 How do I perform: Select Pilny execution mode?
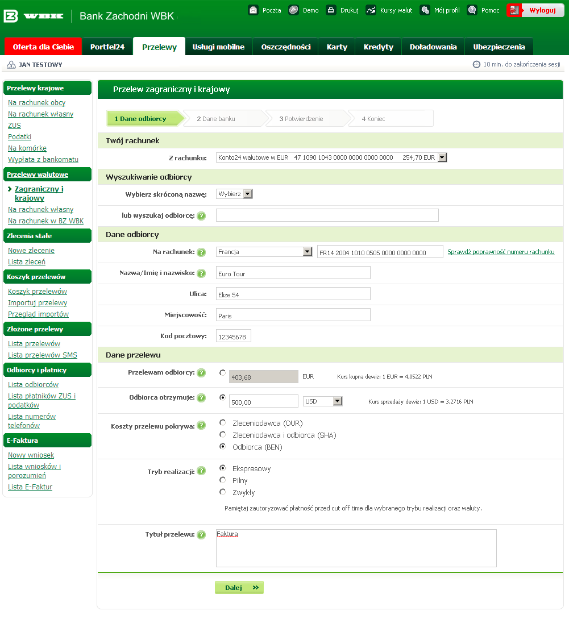(223, 480)
